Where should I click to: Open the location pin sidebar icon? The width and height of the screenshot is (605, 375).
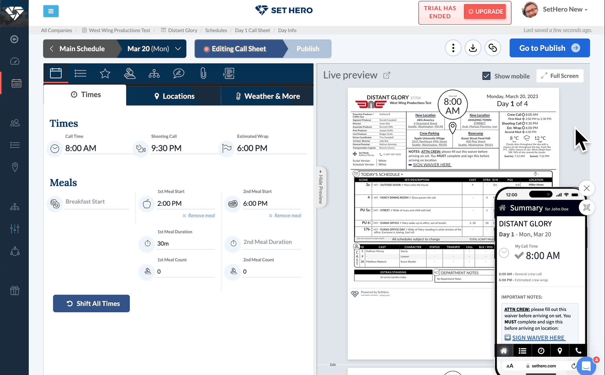coord(15,167)
